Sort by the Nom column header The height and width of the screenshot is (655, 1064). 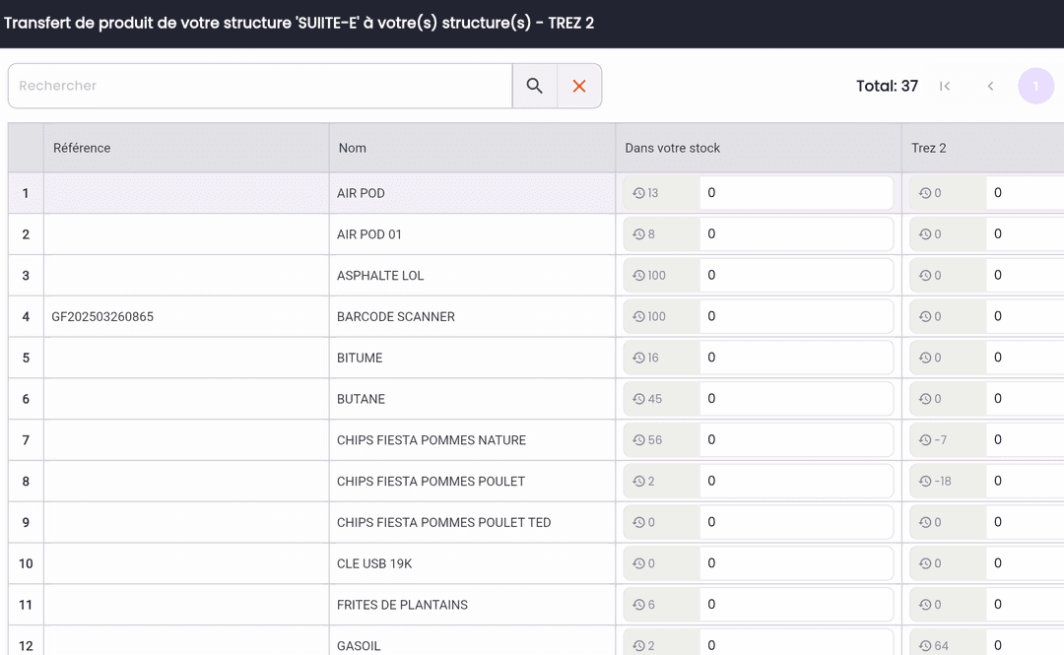point(352,148)
